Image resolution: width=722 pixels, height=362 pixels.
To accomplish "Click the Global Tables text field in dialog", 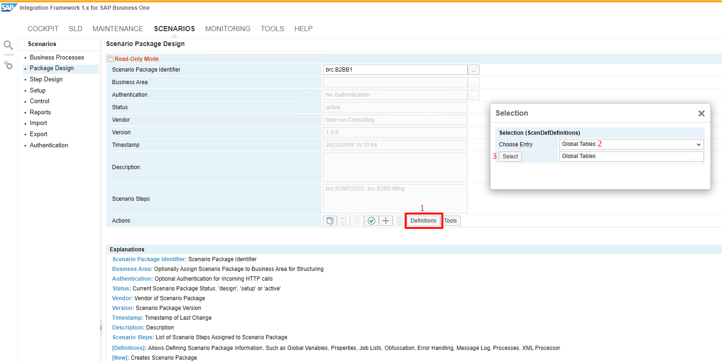I will pyautogui.click(x=631, y=157).
